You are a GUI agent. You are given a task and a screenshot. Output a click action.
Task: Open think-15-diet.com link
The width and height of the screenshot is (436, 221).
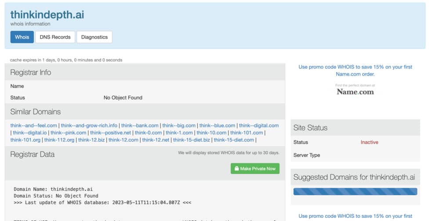coord(234,140)
